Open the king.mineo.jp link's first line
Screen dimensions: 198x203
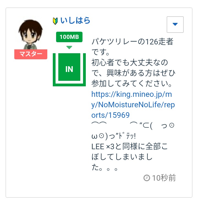click(132, 94)
